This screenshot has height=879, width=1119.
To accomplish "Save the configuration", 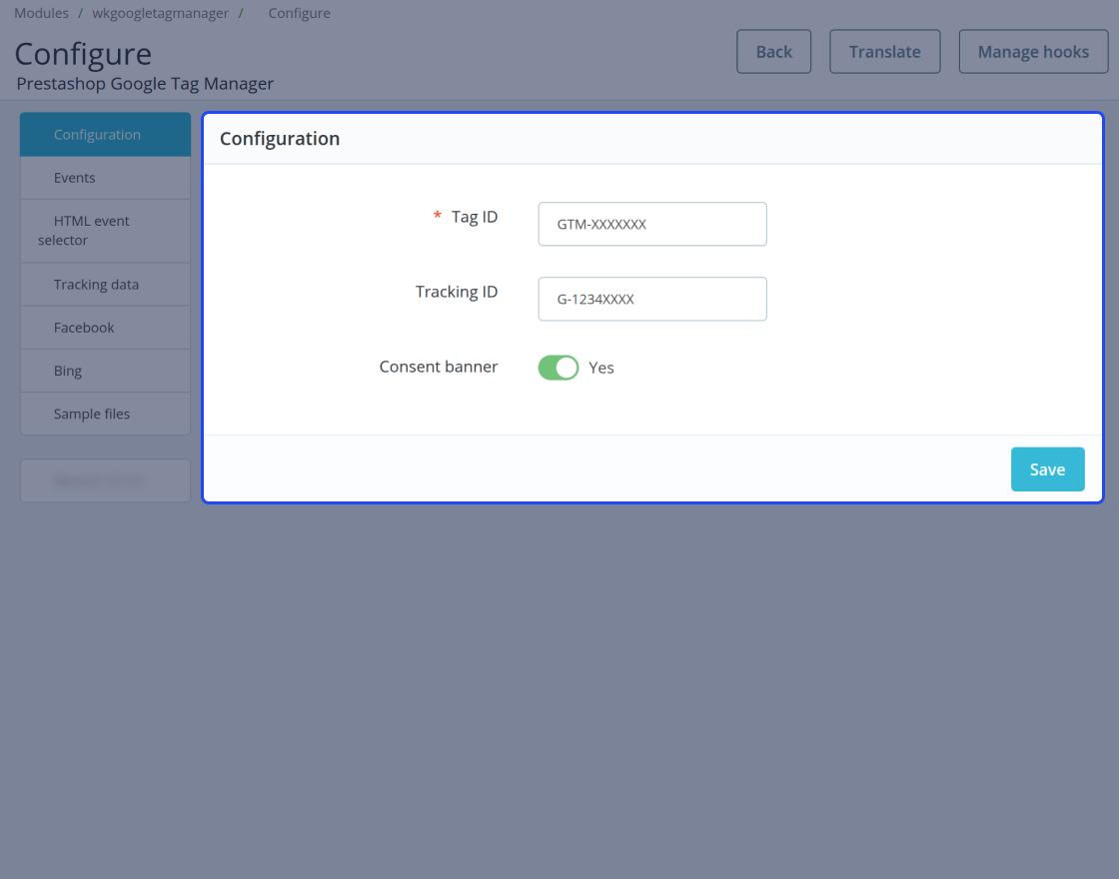I will click(1048, 469).
